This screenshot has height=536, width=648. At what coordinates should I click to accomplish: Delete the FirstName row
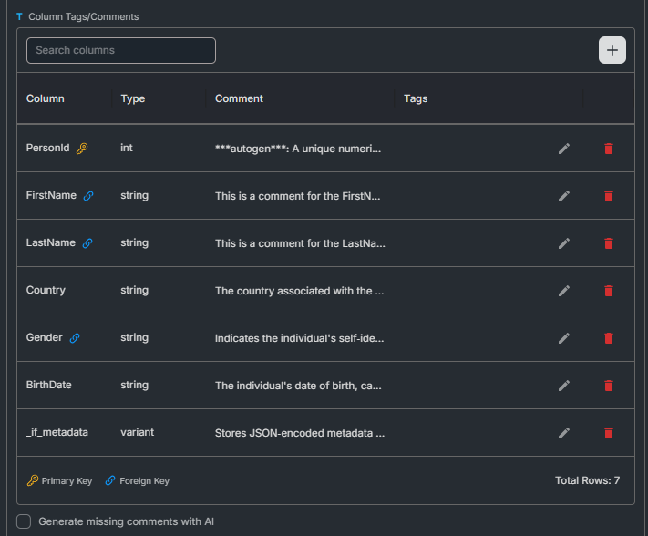click(609, 196)
